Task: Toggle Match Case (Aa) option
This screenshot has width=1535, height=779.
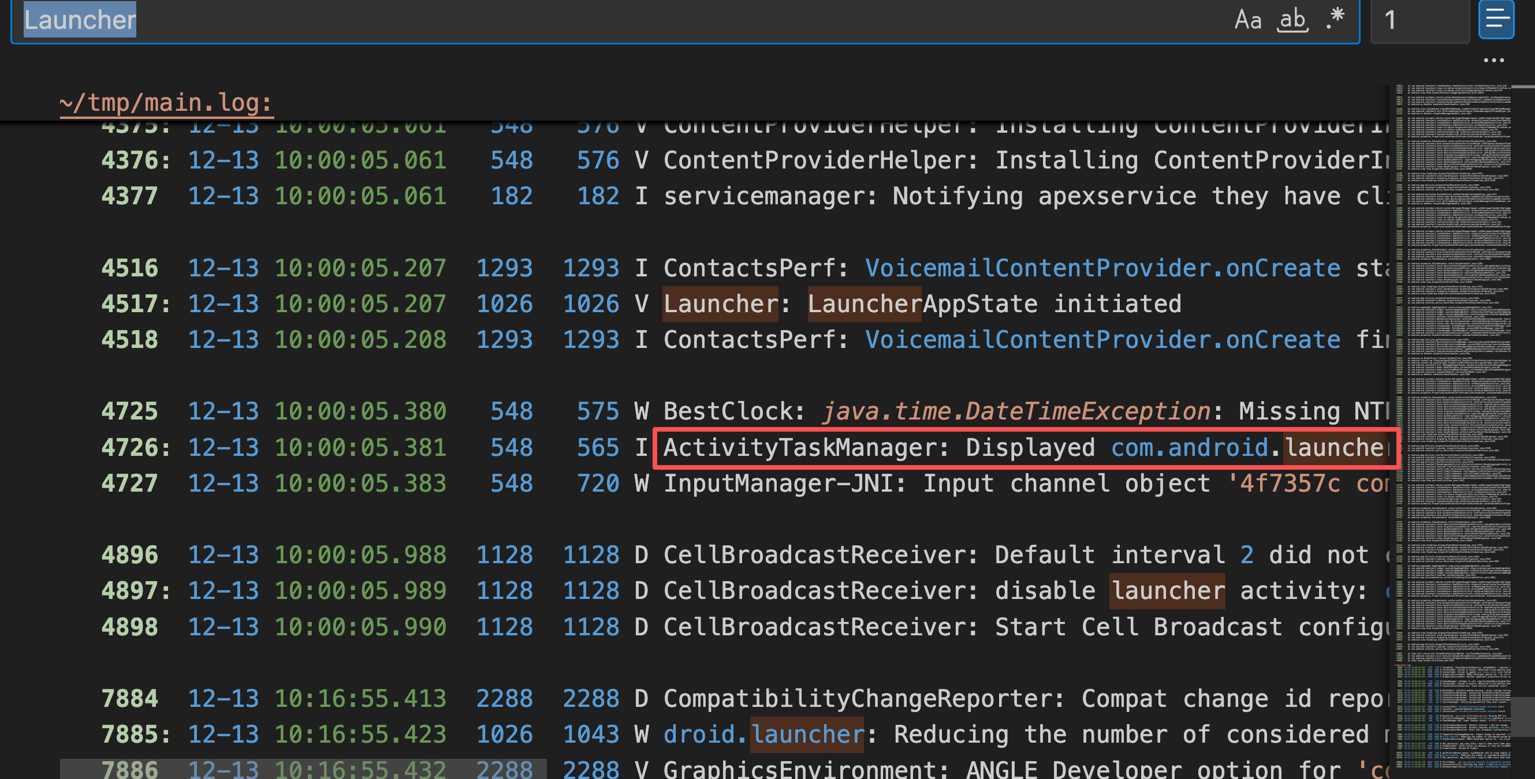Action: coord(1248,20)
